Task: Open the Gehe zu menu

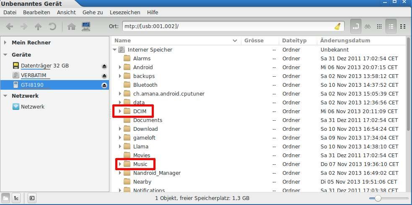Action: 93,12
